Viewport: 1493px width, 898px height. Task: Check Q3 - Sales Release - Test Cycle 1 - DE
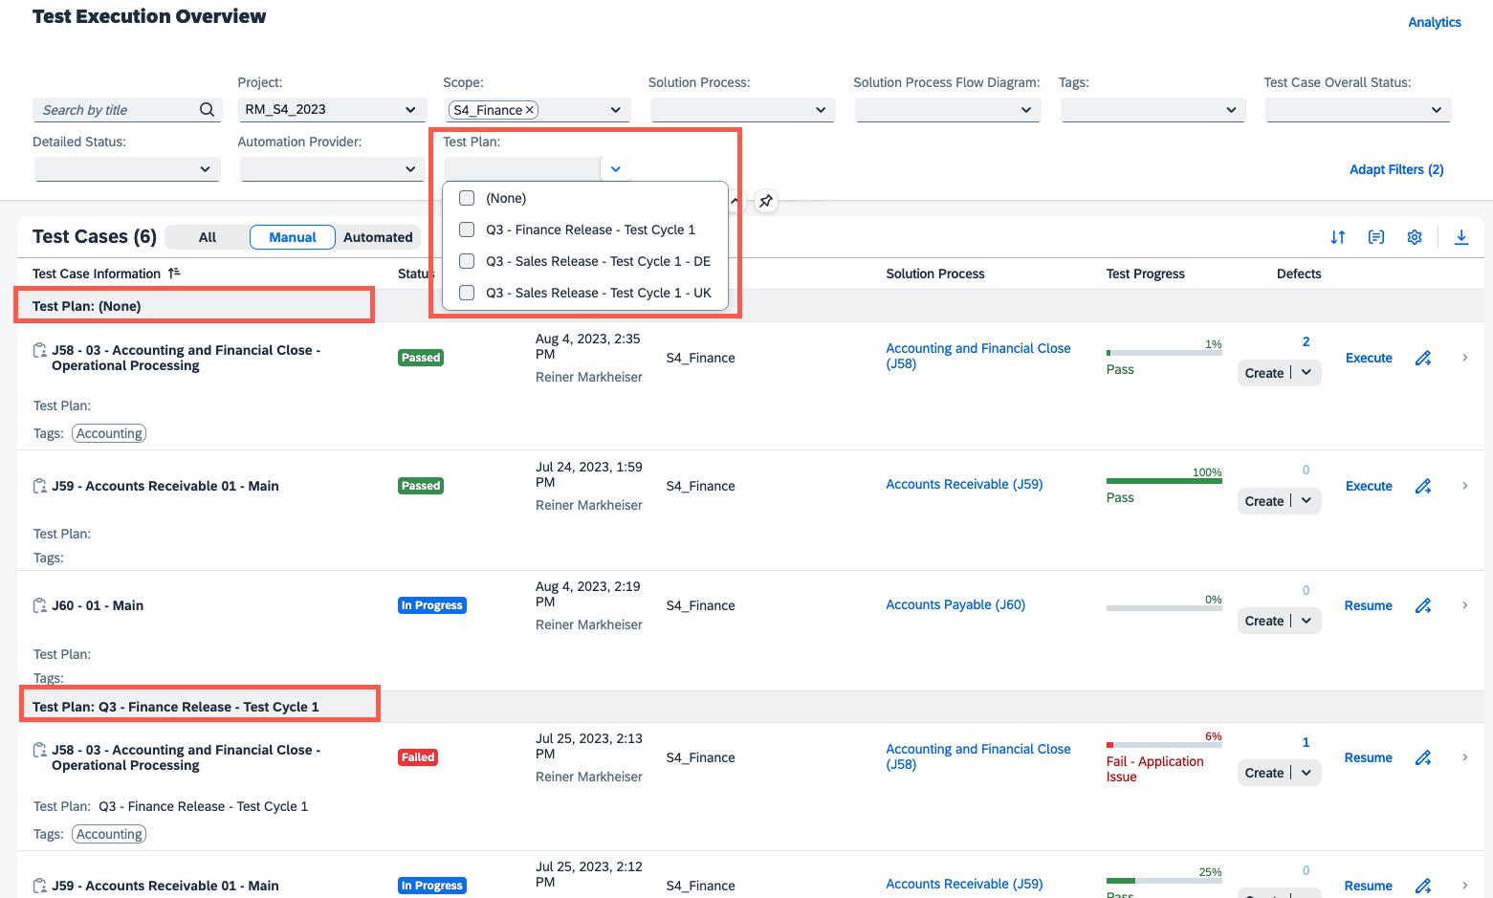(x=466, y=261)
